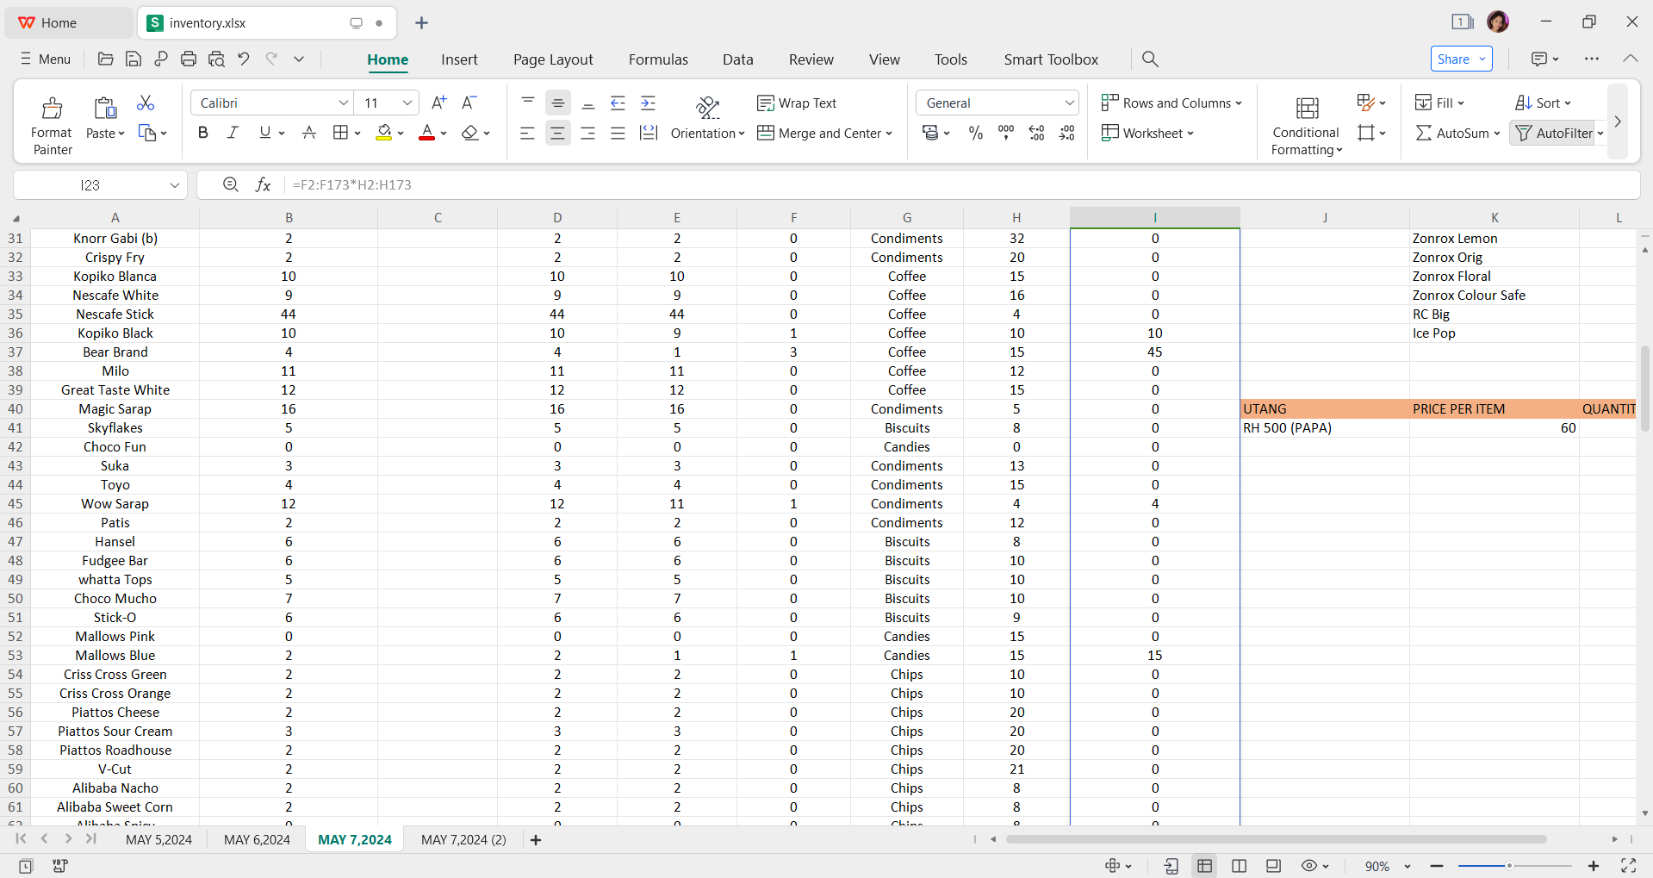Open the General number format dropdown
The height and width of the screenshot is (878, 1653).
(1069, 103)
